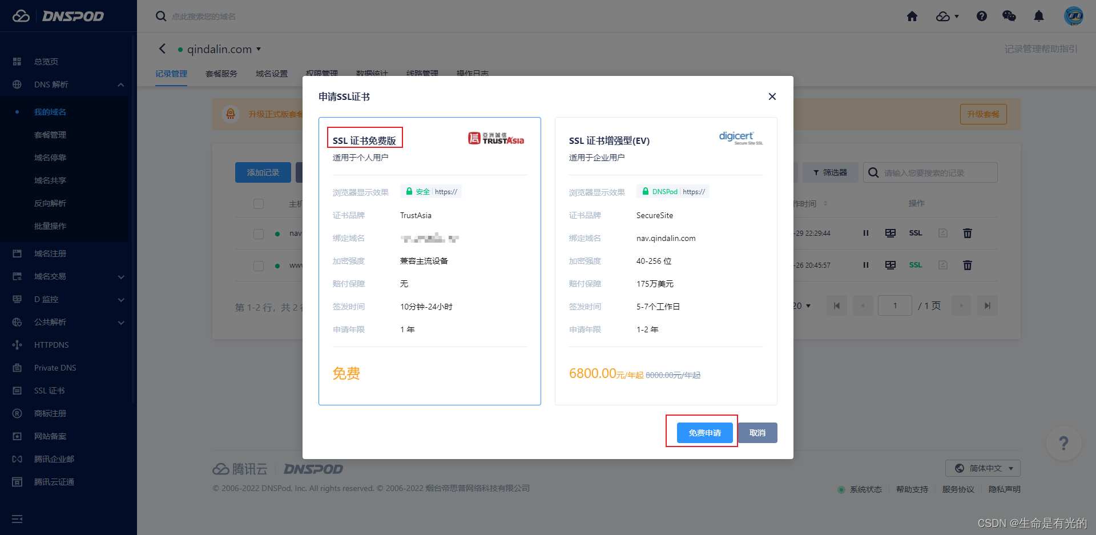Select the SSL 证书免费版 card title
This screenshot has height=535, width=1096.
pos(364,140)
